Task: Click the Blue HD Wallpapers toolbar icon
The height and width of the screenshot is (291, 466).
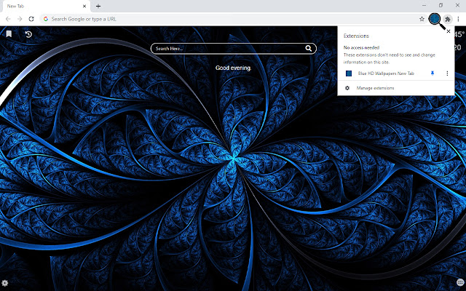Action: pos(435,19)
